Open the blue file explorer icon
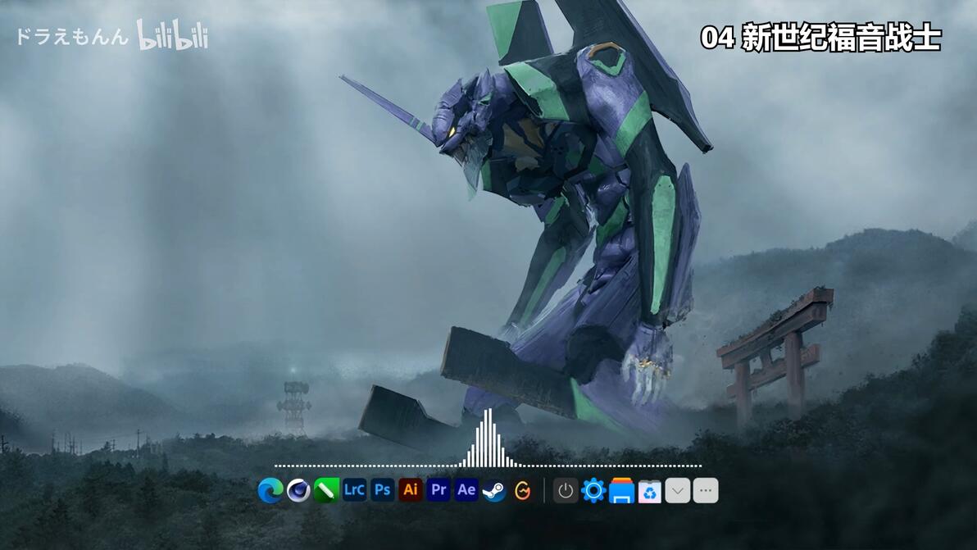Image resolution: width=977 pixels, height=550 pixels. coord(622,491)
